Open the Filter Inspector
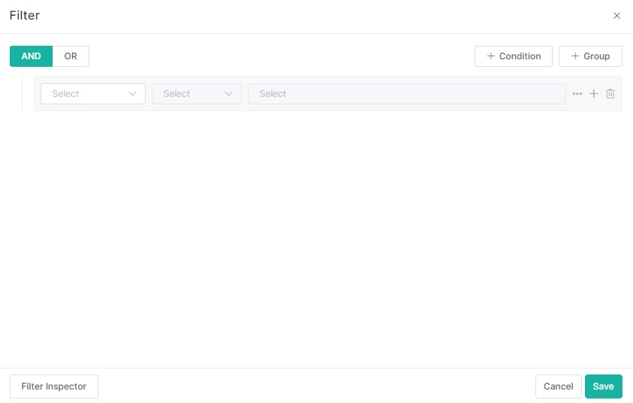The height and width of the screenshot is (403, 633). click(x=54, y=386)
